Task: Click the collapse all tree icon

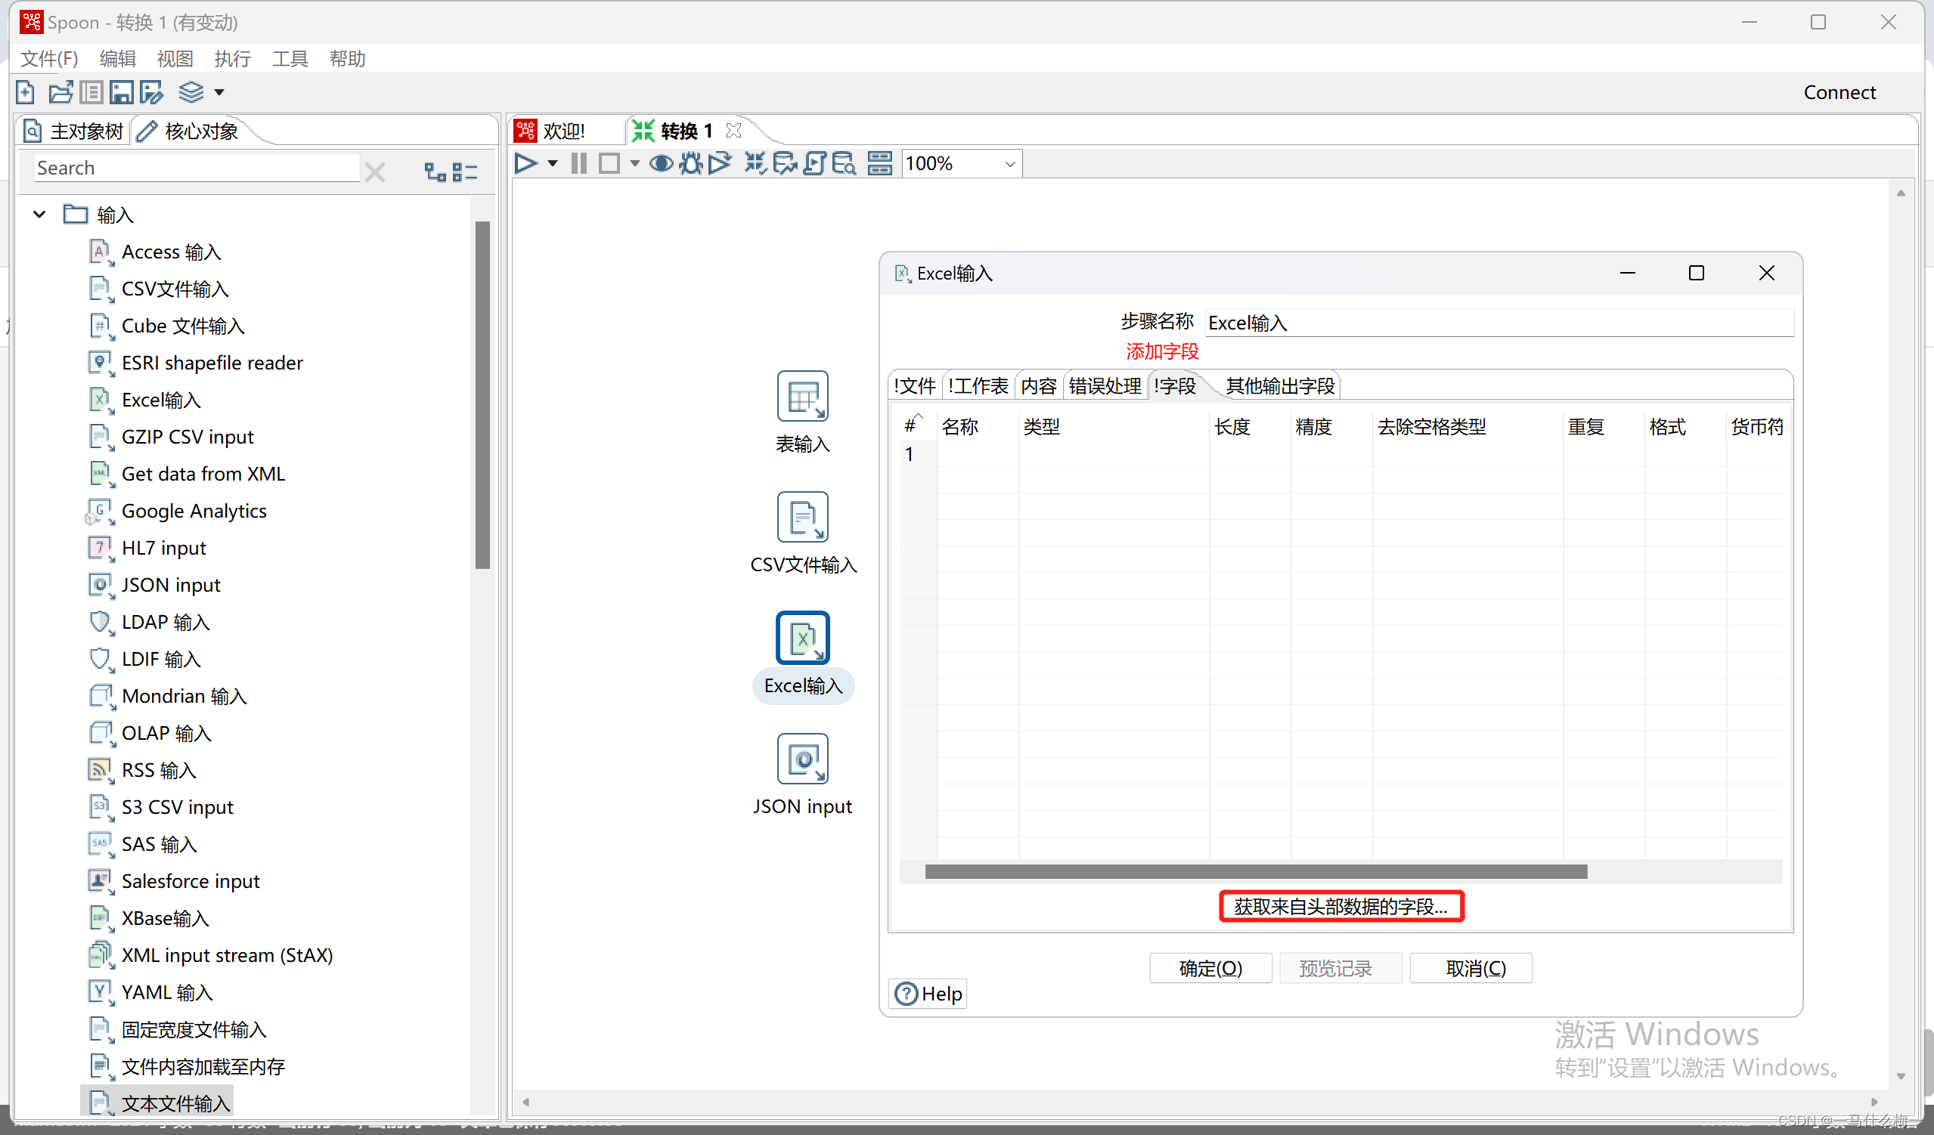Action: pos(464,171)
